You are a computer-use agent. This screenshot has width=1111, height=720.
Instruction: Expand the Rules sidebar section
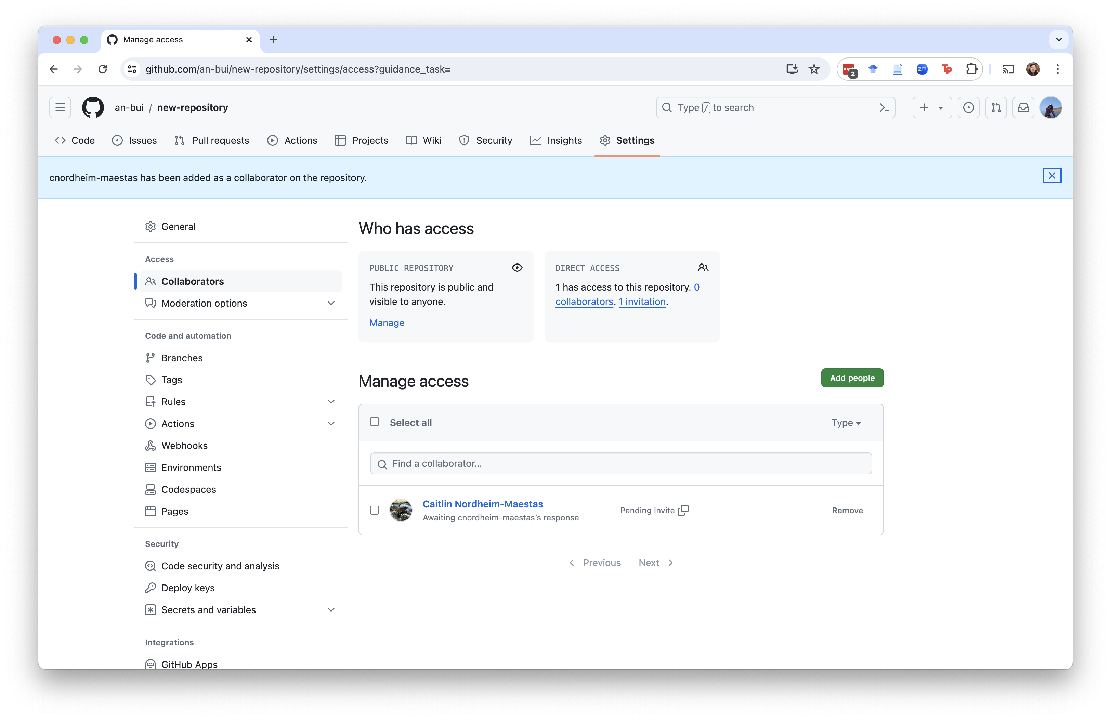pos(331,401)
